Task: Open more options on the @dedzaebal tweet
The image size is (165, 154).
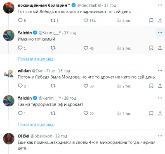Action: (x=160, y=5)
